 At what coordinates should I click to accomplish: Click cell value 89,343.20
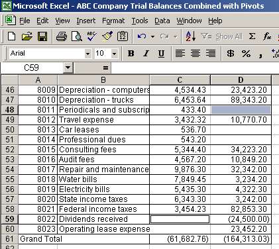(241, 100)
